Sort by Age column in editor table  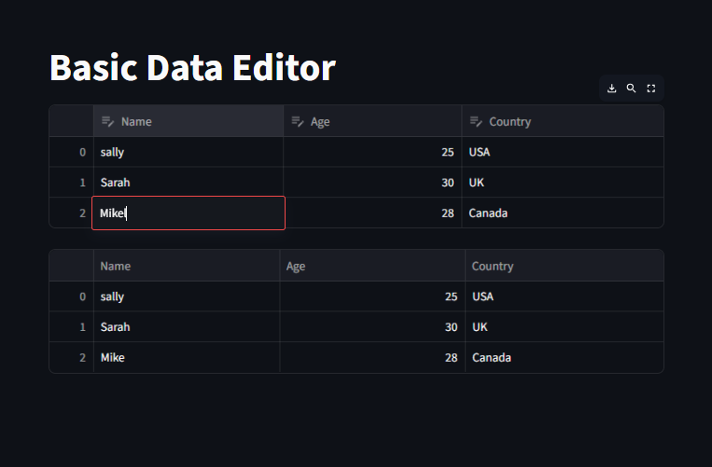pos(372,121)
